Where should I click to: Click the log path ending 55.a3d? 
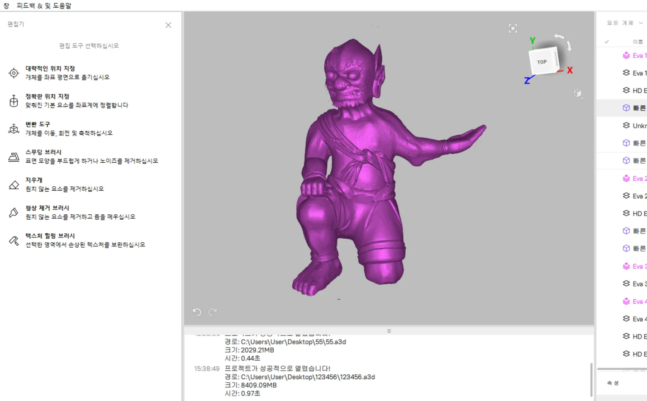pos(285,342)
